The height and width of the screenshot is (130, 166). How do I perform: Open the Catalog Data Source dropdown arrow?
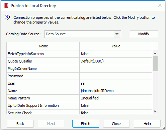click(117, 34)
